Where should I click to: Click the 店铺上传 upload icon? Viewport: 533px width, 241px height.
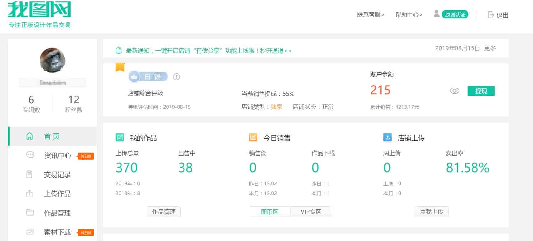387,137
